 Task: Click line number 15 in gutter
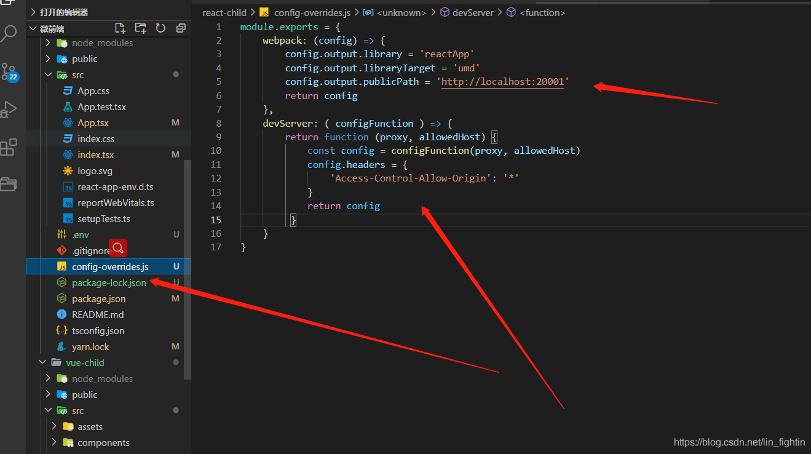pyautogui.click(x=215, y=220)
